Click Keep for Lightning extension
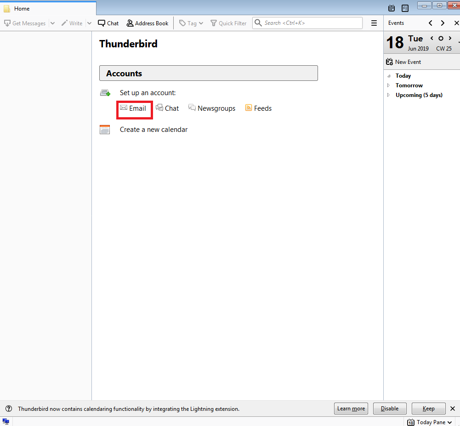 click(429, 409)
